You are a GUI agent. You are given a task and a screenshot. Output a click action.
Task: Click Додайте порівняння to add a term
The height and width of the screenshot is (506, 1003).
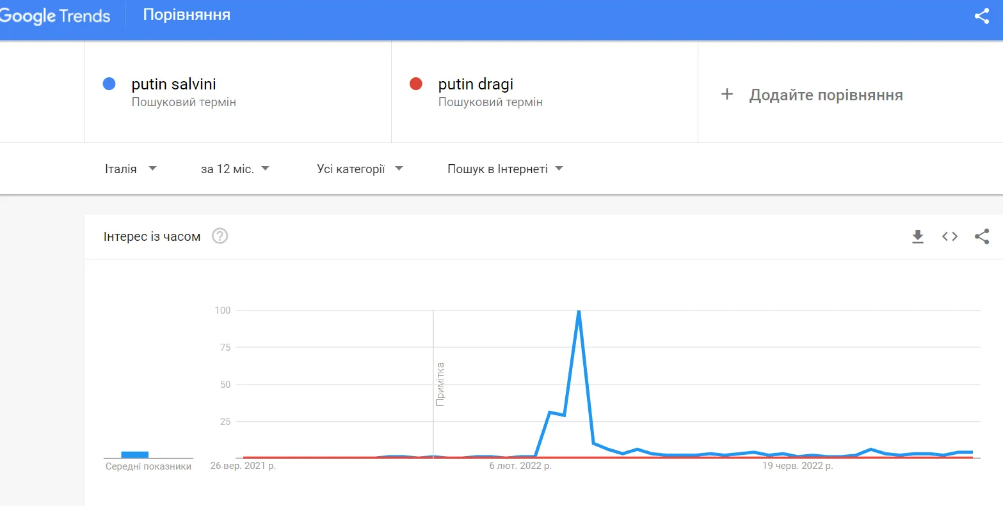click(826, 95)
